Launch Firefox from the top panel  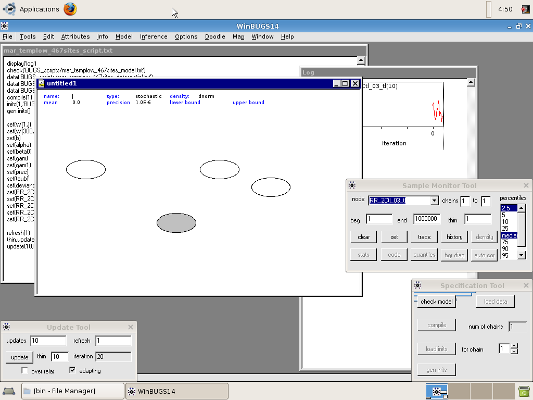70,9
